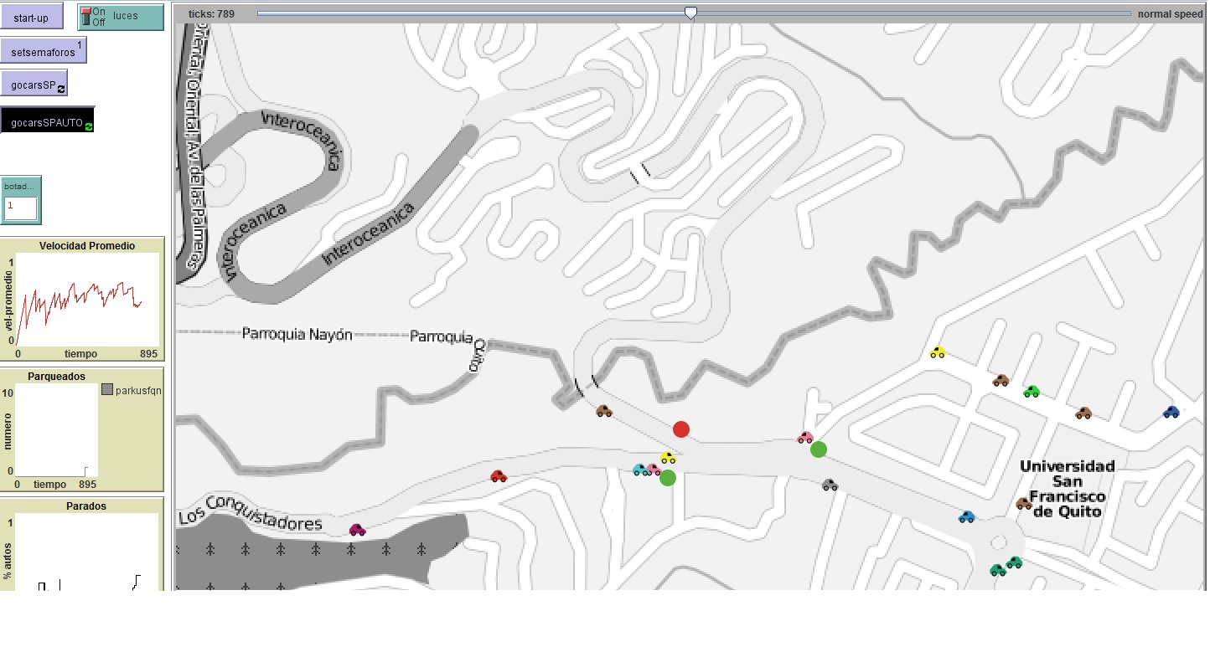Click the parkusfqn legend entry
This screenshot has height=652, width=1210.
point(132,390)
